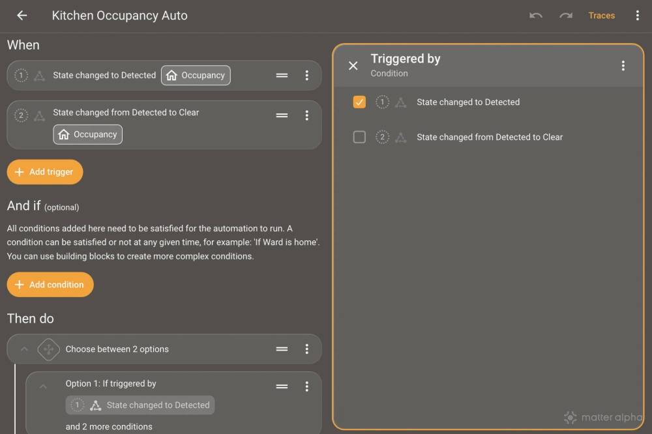Click the State changed to Detected chip in Option 1
This screenshot has height=434, width=652.
click(x=140, y=405)
